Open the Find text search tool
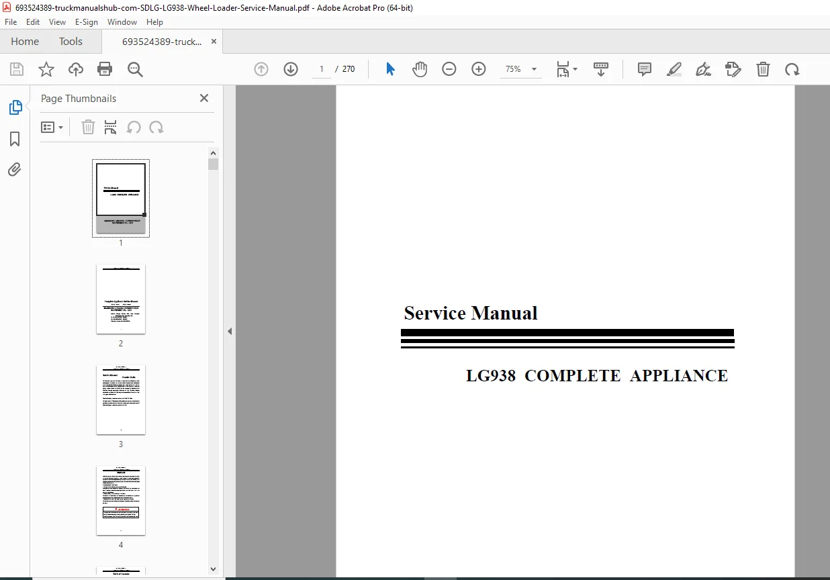The width and height of the screenshot is (830, 580). coord(136,69)
